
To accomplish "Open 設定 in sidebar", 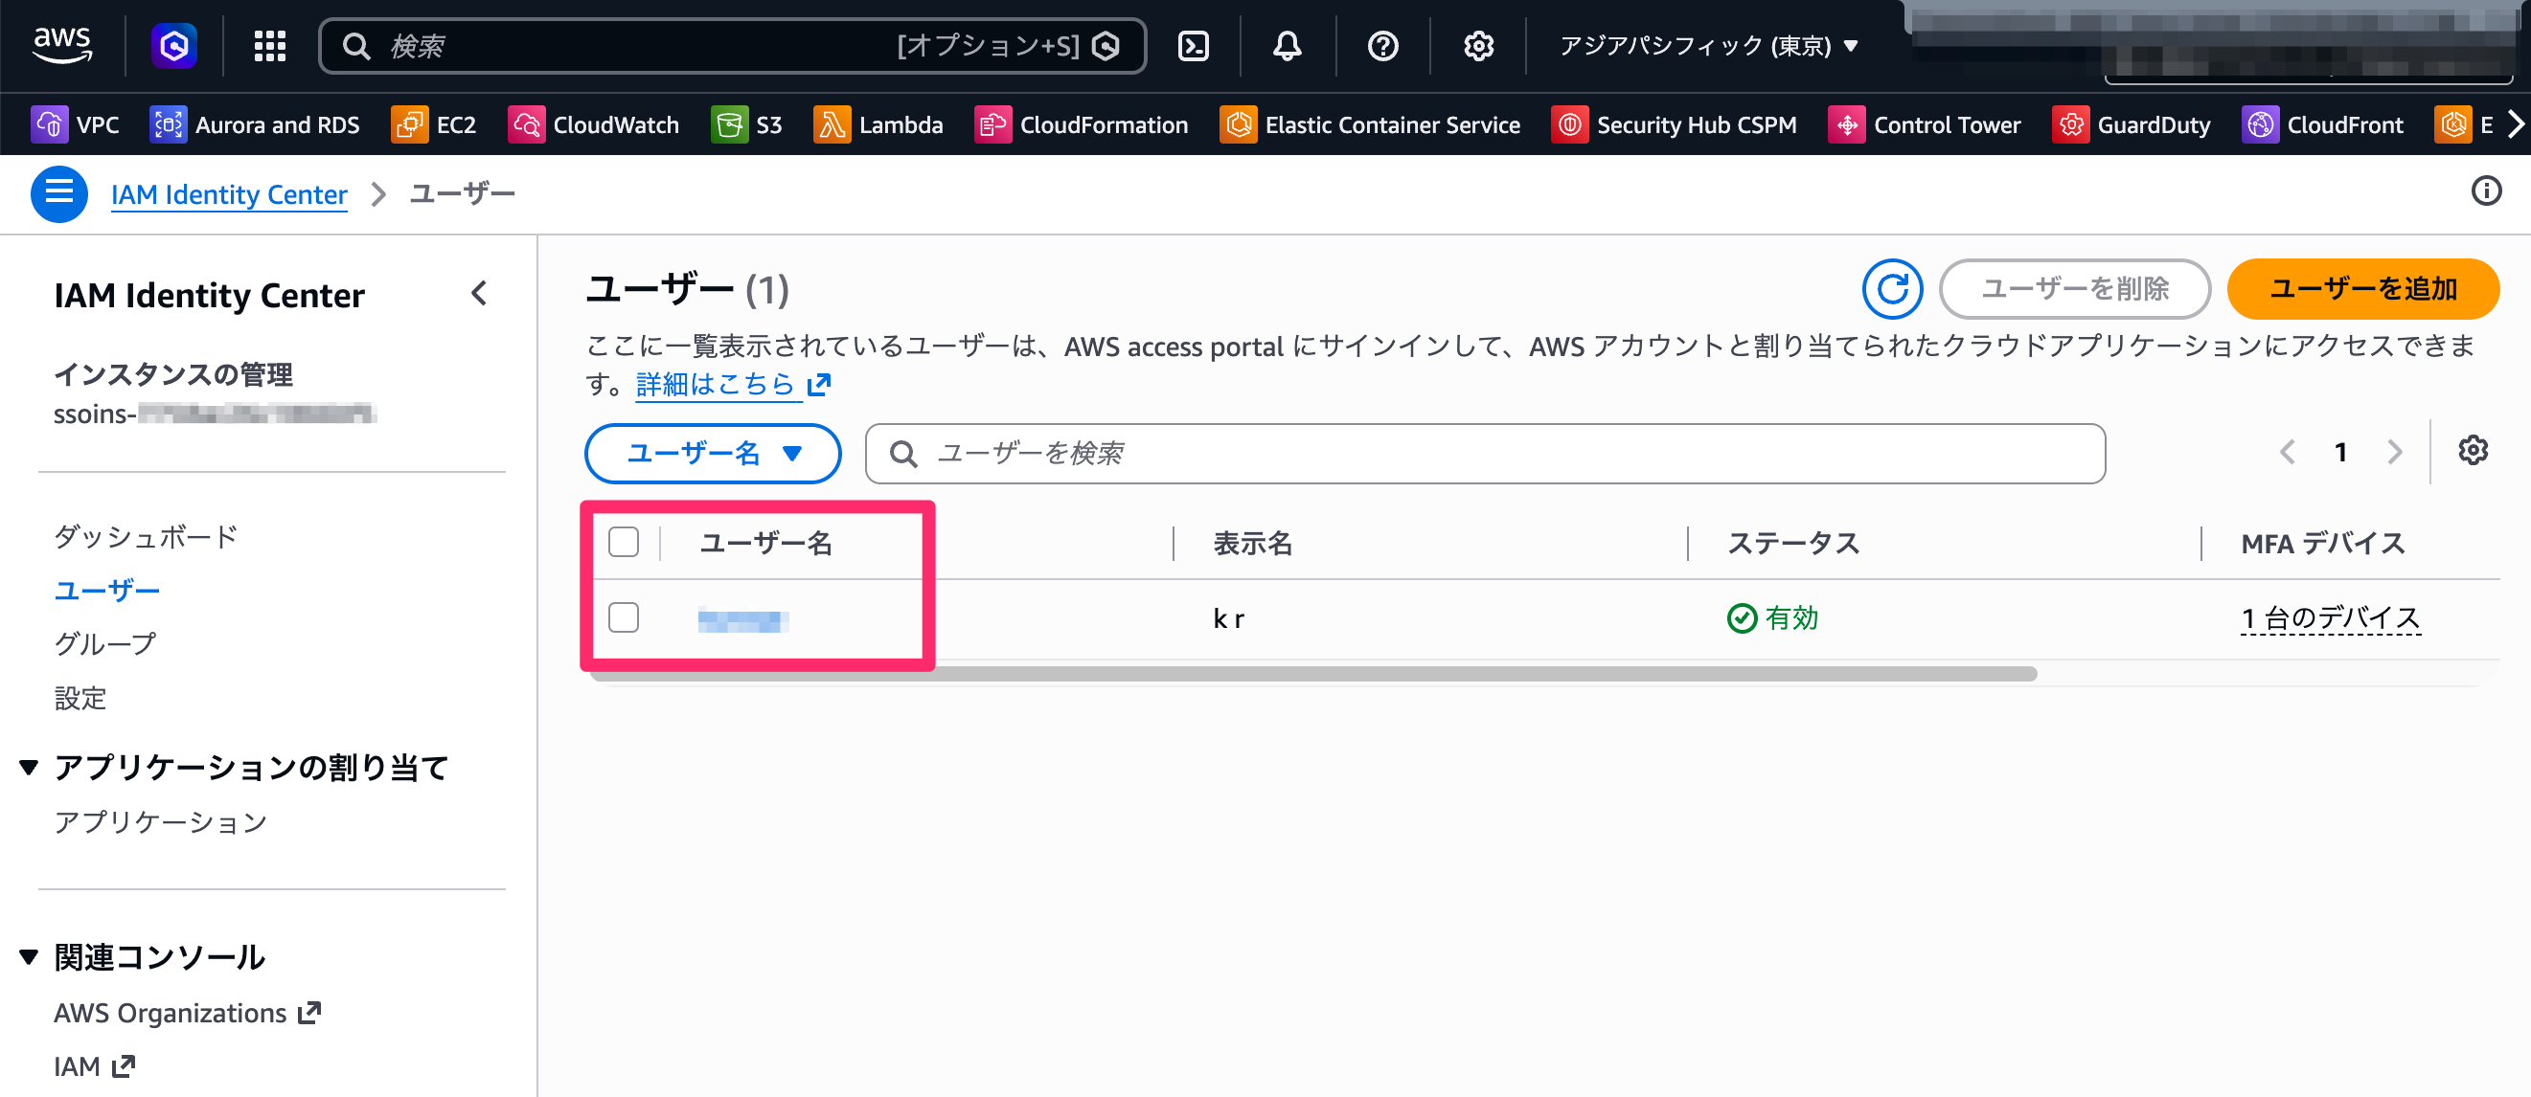I will tap(80, 697).
